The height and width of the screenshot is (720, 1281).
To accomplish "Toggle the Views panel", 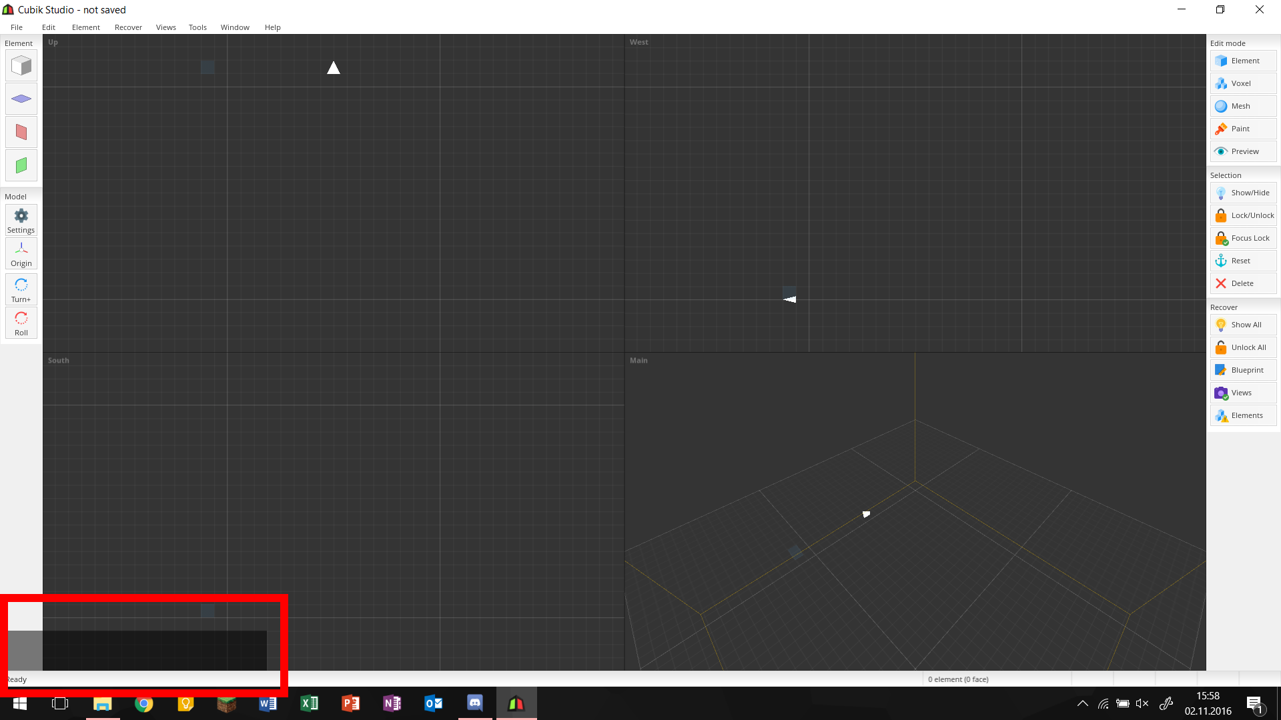I will (x=1243, y=393).
